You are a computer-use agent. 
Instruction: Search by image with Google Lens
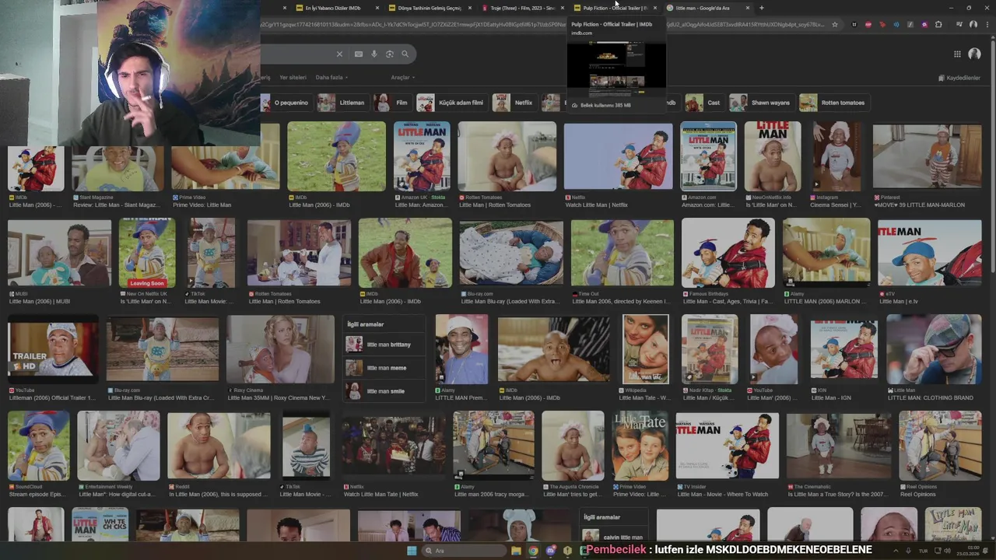[x=390, y=54]
